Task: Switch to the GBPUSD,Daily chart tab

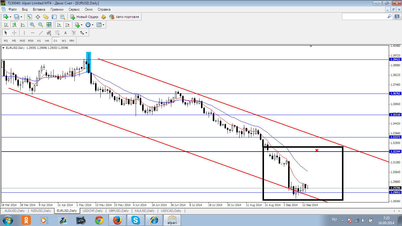Action: tap(119, 211)
